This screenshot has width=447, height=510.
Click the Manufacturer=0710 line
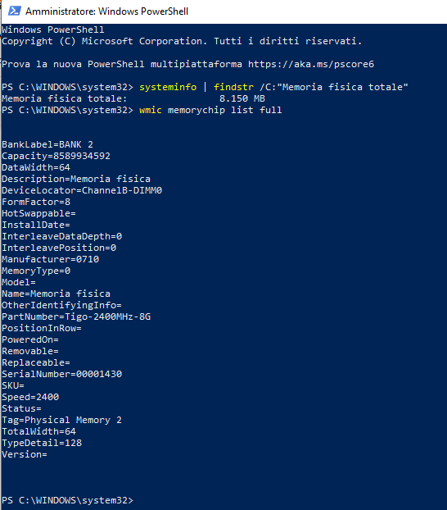(51, 259)
